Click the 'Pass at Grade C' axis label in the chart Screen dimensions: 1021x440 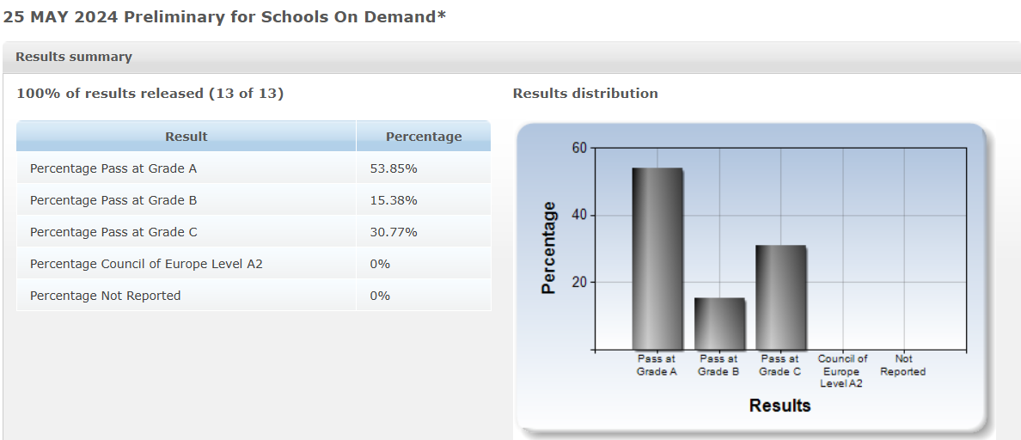pos(780,365)
